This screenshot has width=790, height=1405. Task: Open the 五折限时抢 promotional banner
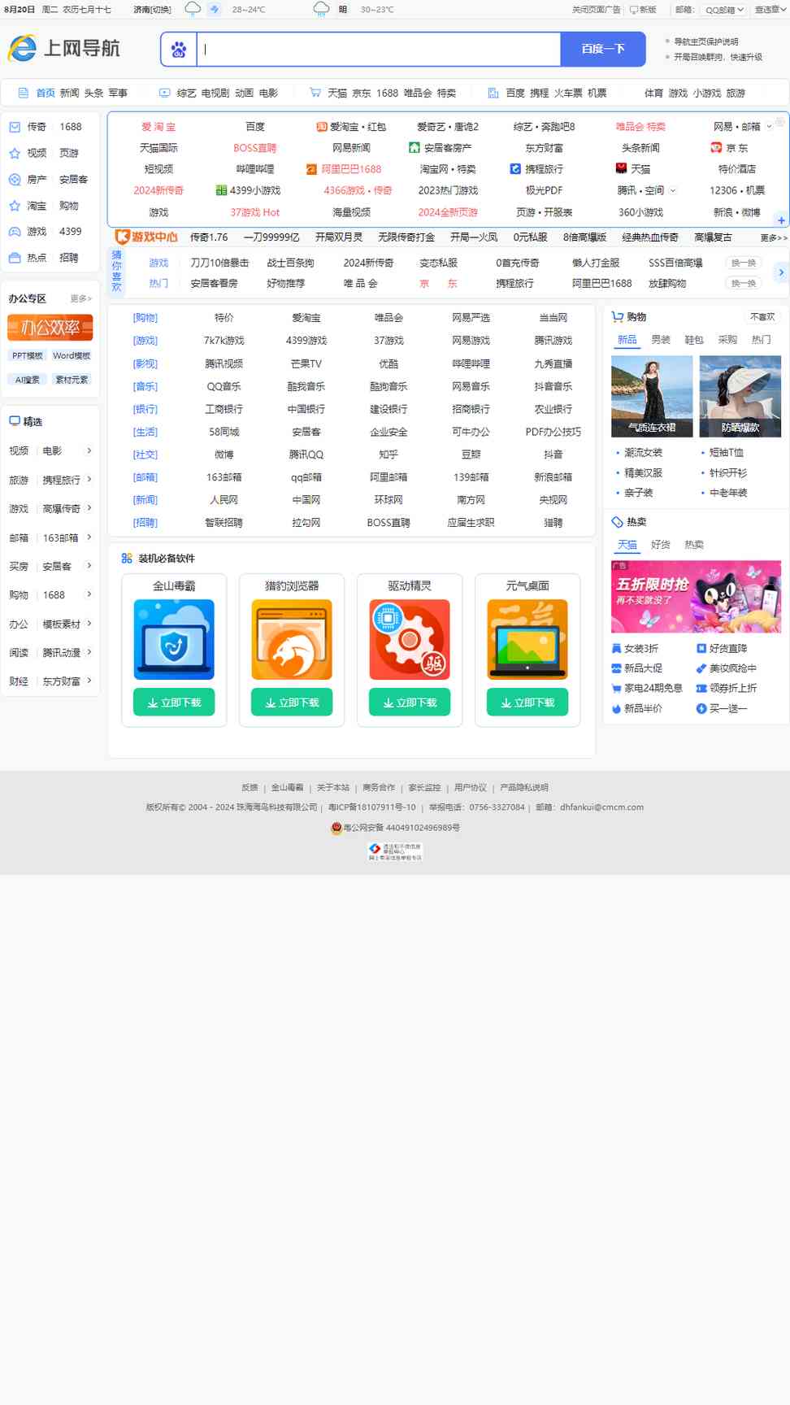697,596
